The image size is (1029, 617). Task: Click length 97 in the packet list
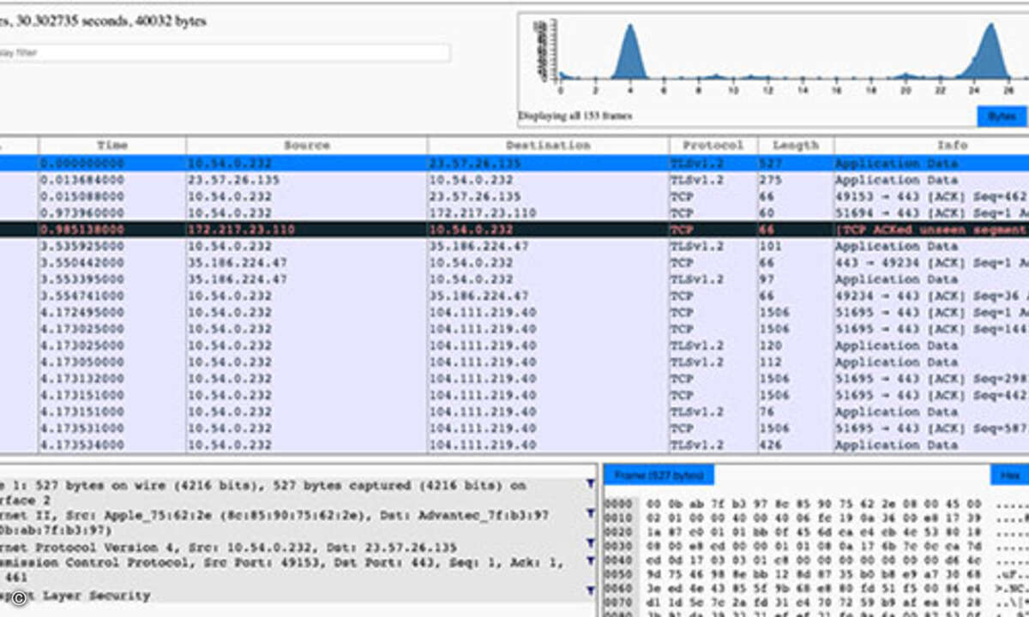pyautogui.click(x=767, y=279)
